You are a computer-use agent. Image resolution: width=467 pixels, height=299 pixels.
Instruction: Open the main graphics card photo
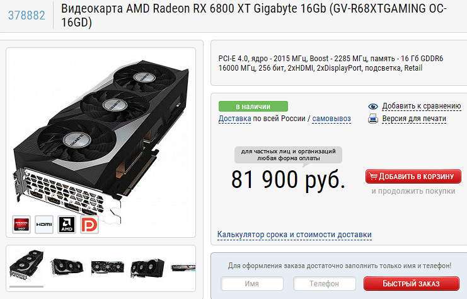101,140
